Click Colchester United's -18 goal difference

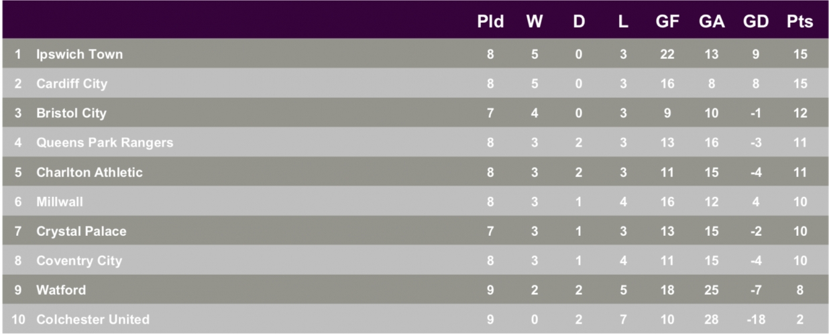tap(756, 320)
